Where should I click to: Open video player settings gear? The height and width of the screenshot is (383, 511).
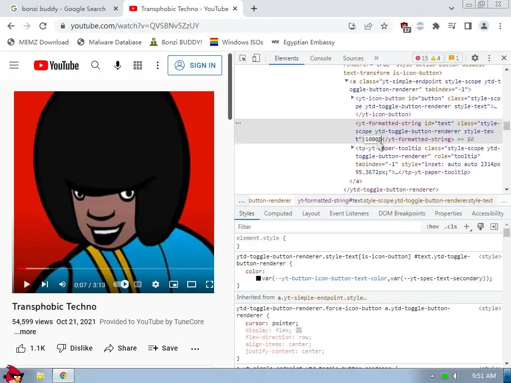click(x=156, y=284)
